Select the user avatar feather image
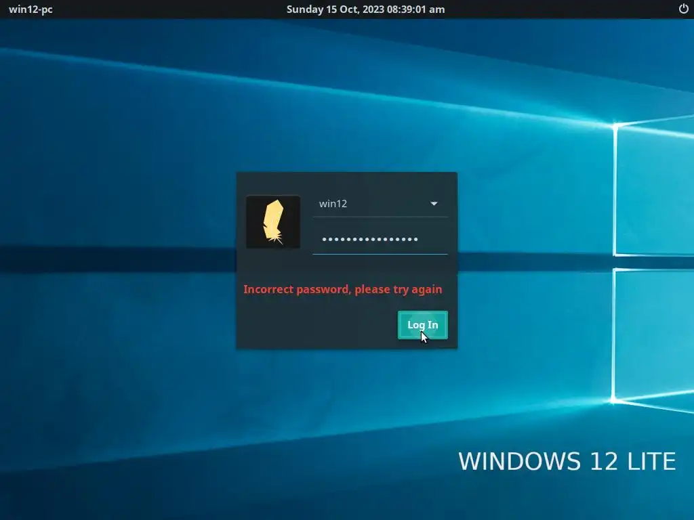Screen dimensions: 694x520 273,221
